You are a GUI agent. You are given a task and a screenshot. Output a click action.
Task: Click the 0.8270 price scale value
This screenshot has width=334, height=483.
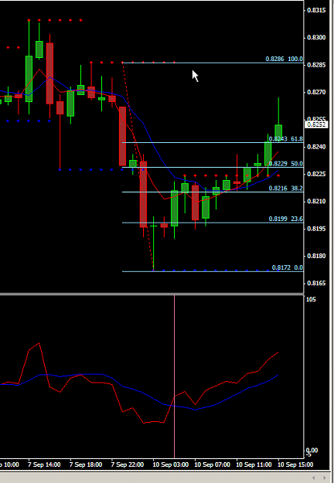pyautogui.click(x=316, y=92)
